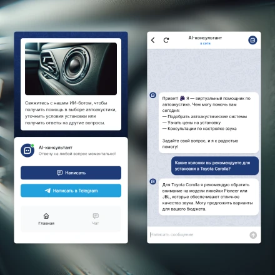Open the bot avatar icon in chat header

click(x=252, y=40)
